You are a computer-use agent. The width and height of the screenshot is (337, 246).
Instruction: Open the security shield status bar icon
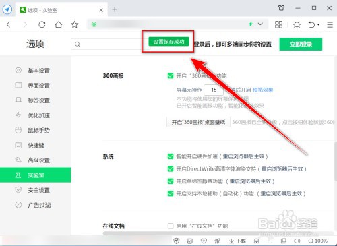[177, 241]
